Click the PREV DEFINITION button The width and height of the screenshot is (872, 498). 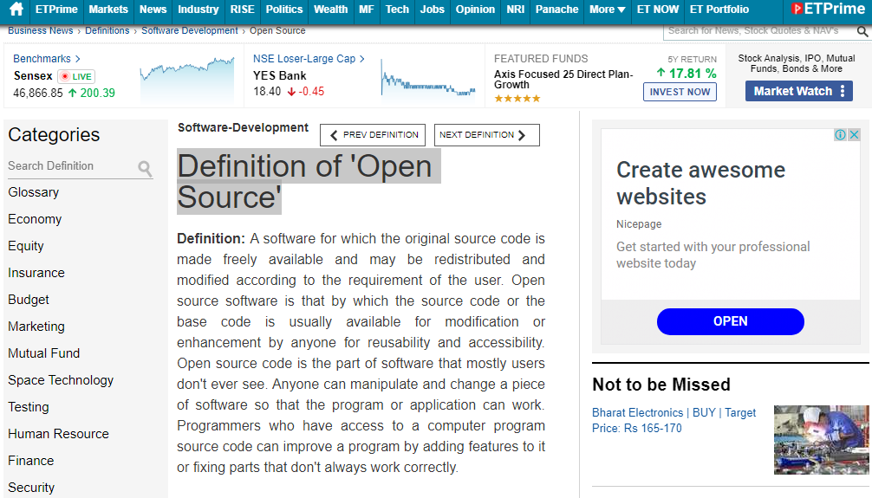[x=373, y=135]
